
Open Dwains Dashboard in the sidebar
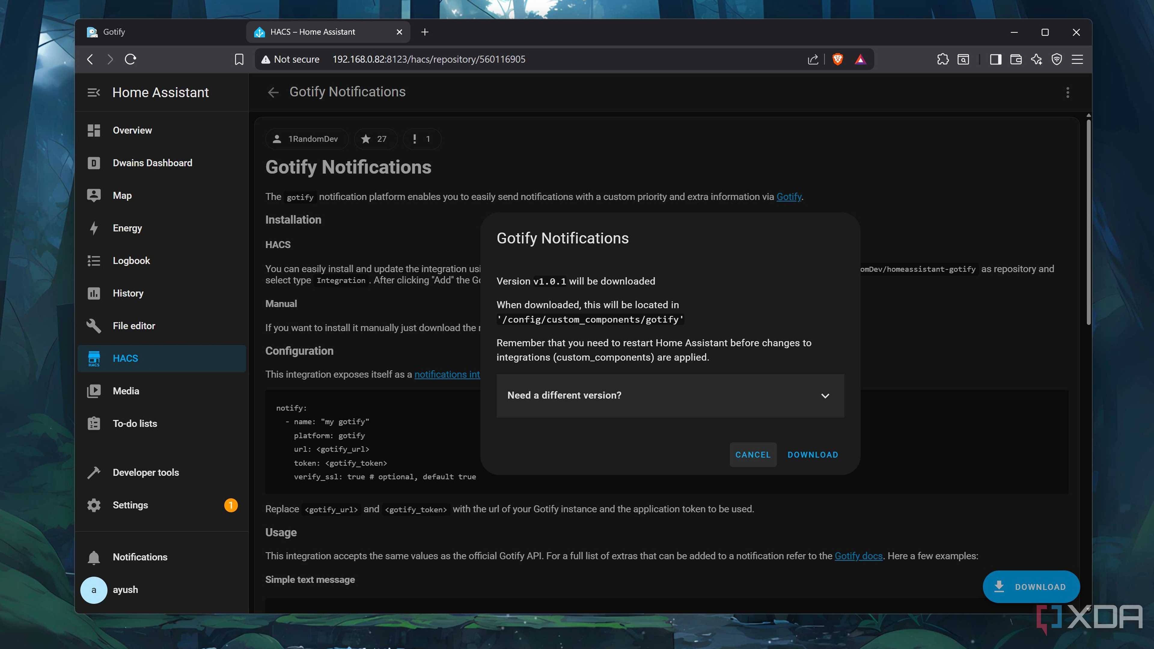coord(162,163)
